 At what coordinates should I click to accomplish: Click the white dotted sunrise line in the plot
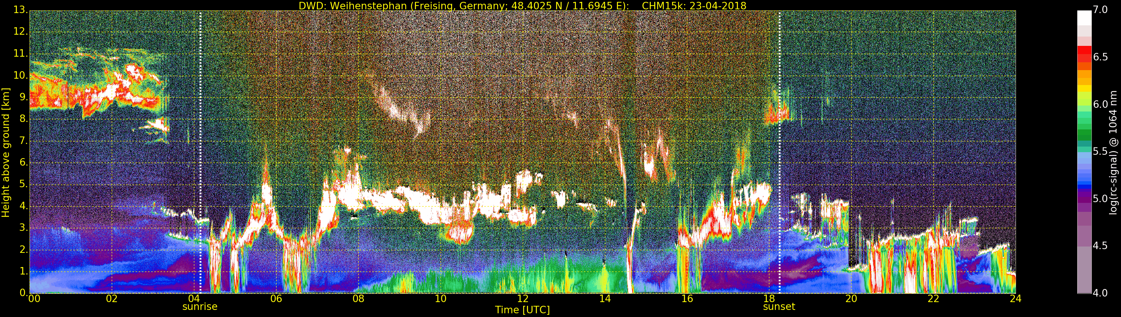[200, 152]
